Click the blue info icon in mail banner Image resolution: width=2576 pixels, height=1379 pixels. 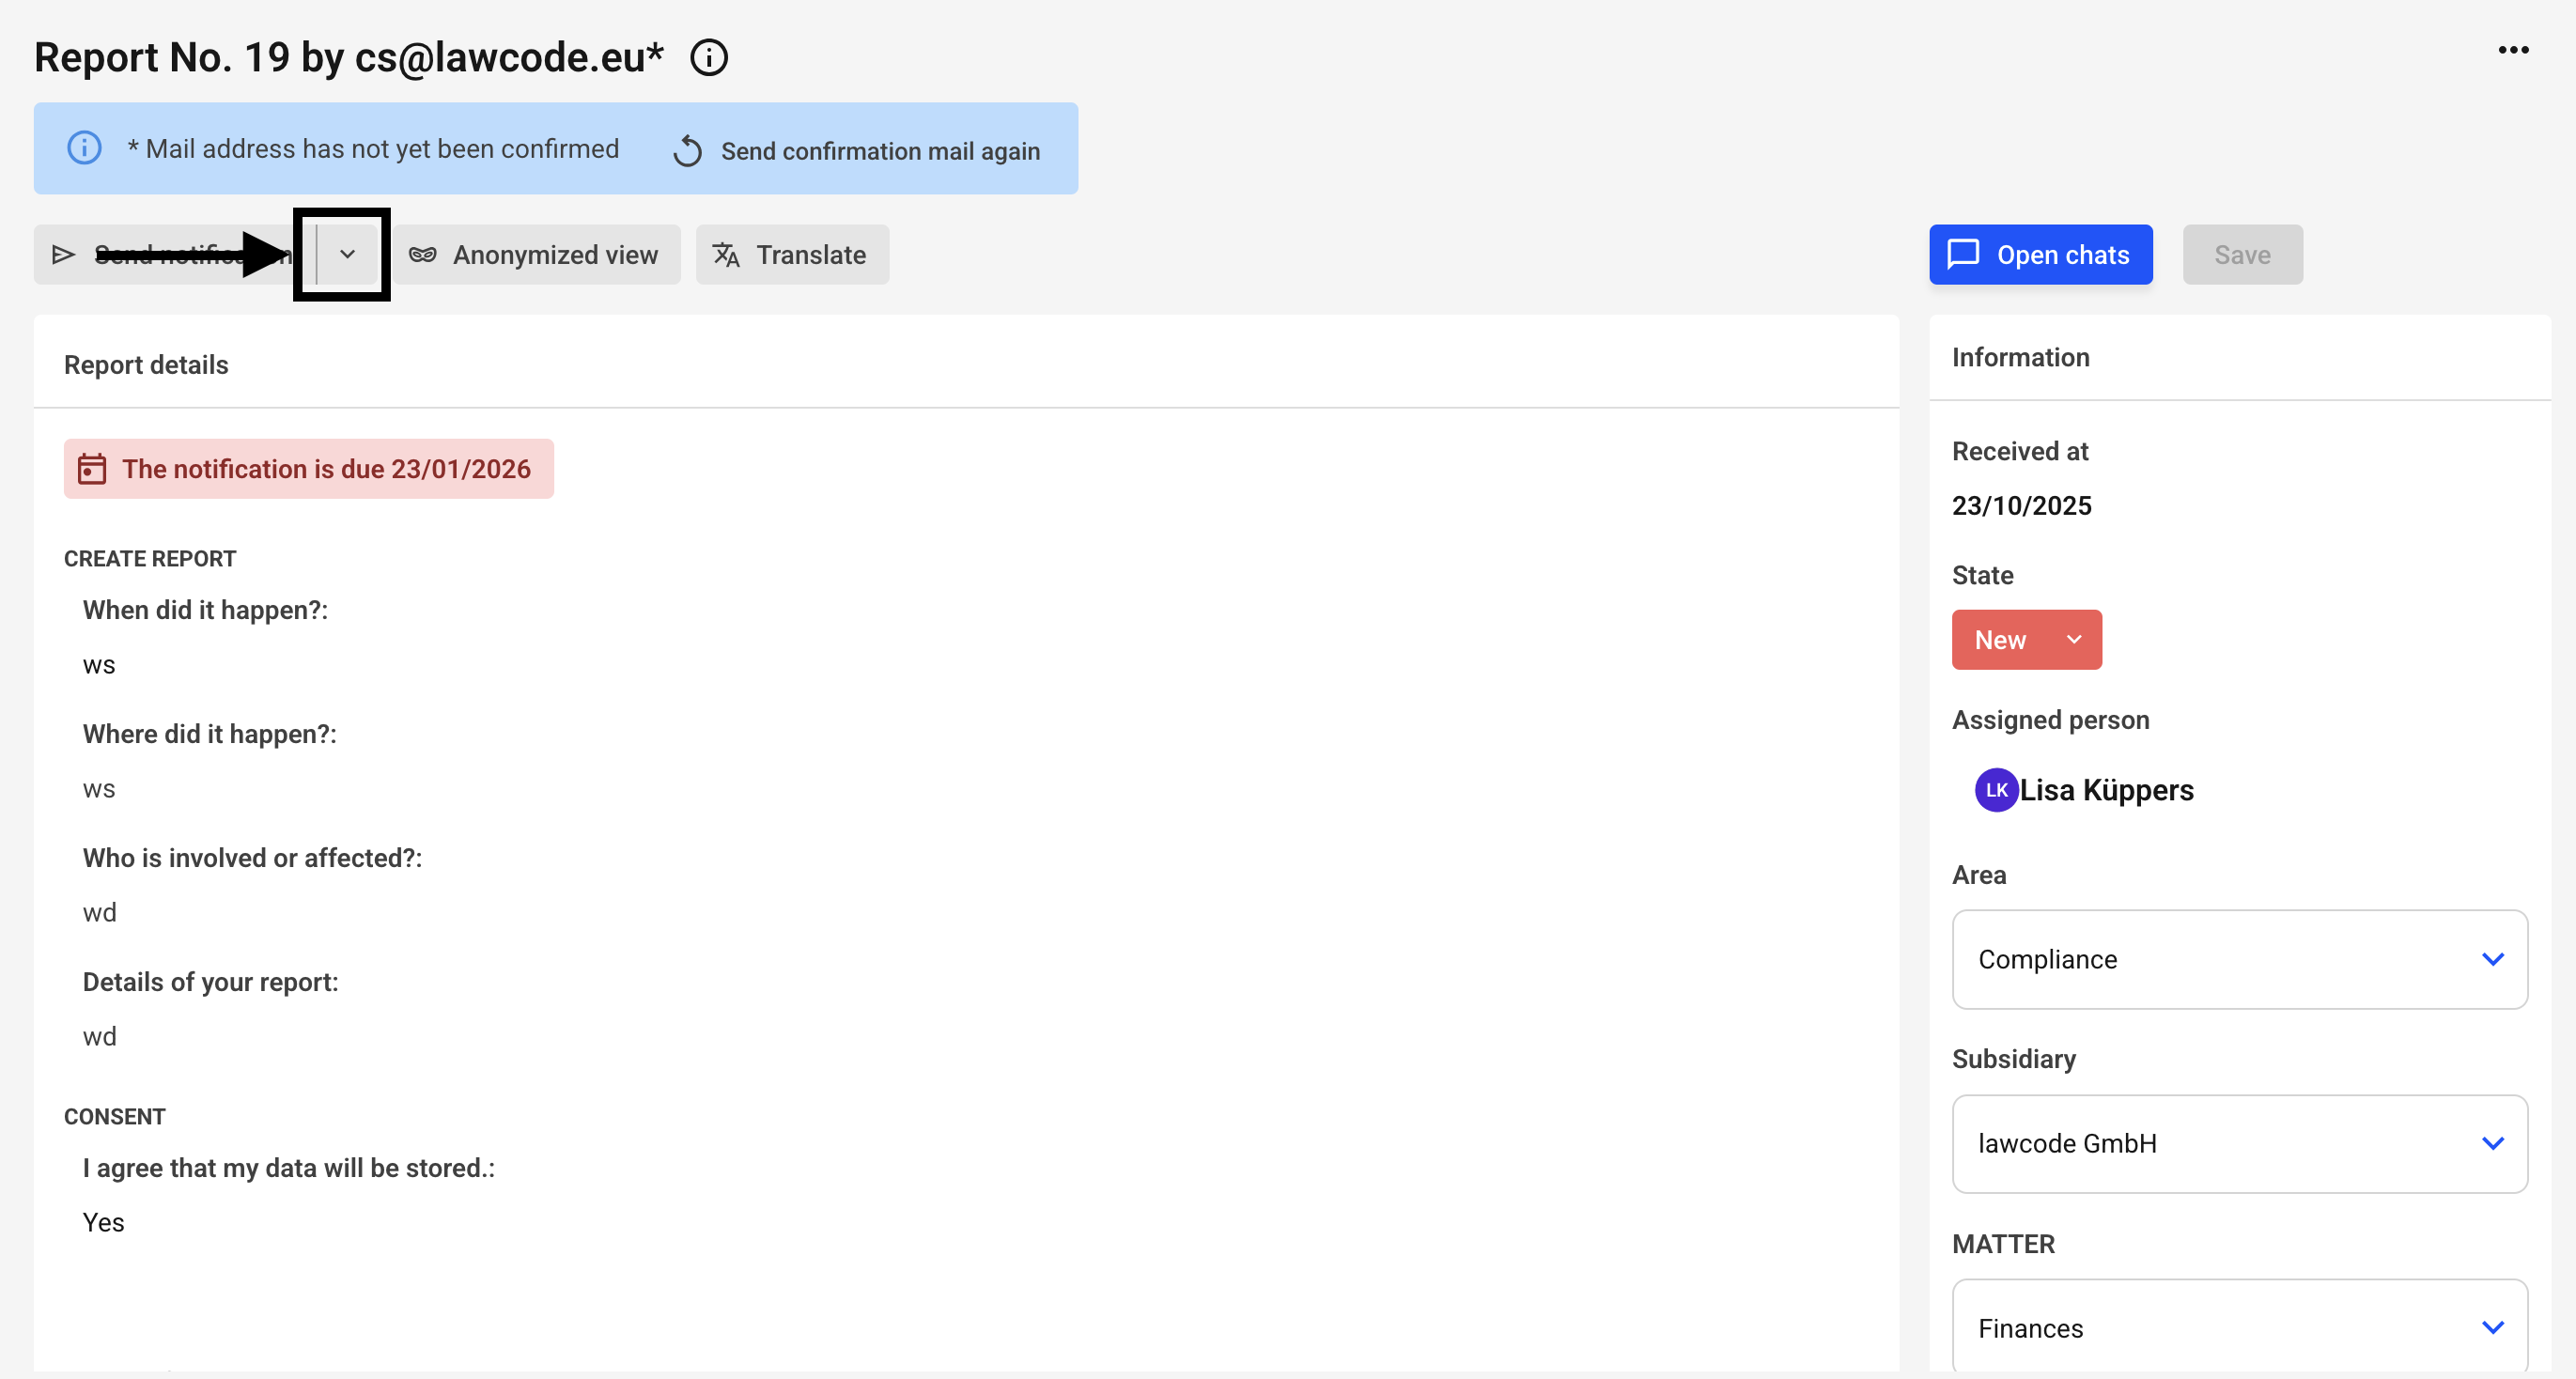(84, 148)
